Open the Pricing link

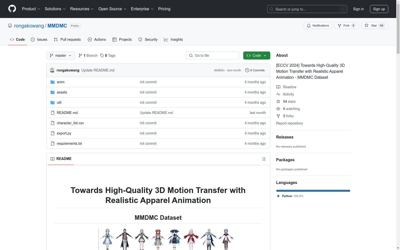(x=164, y=9)
